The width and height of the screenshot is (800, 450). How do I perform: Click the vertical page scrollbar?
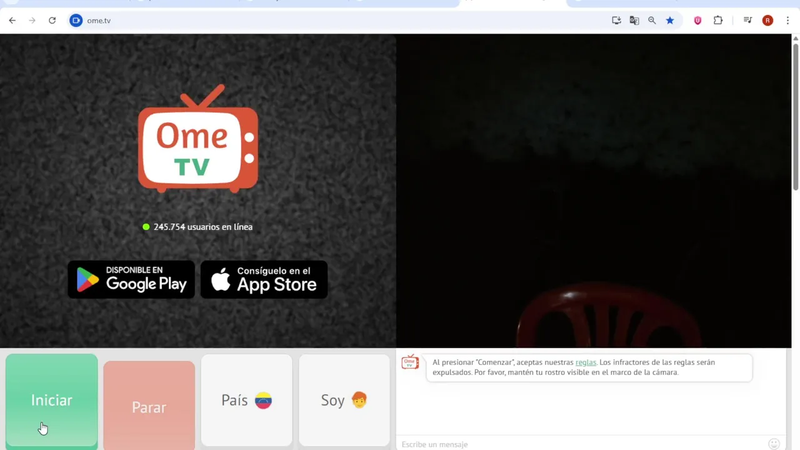pyautogui.click(x=796, y=116)
